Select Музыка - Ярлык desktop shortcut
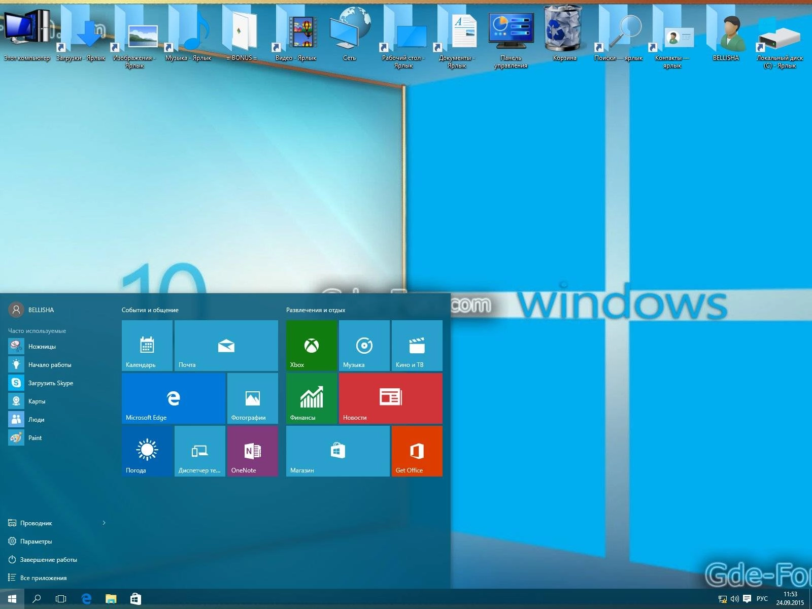812x609 pixels. click(x=188, y=35)
